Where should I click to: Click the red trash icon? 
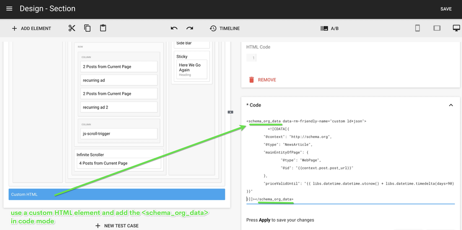(x=251, y=80)
